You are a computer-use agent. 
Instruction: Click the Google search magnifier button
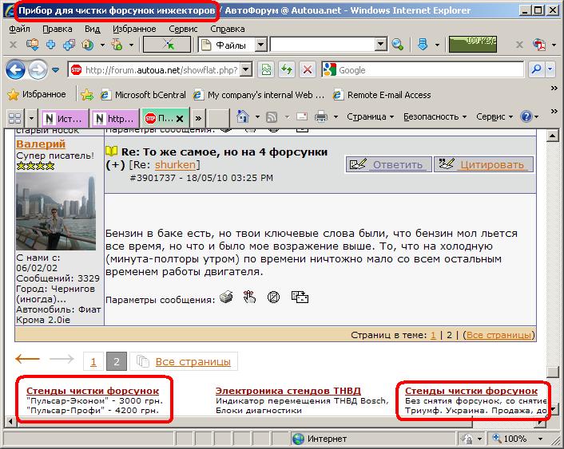point(537,70)
